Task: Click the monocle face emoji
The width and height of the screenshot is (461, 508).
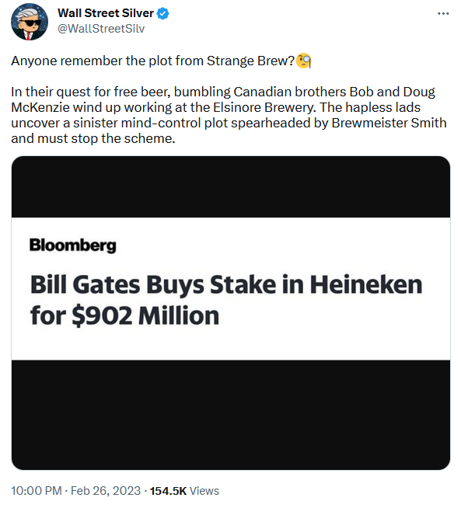Action: 304,61
